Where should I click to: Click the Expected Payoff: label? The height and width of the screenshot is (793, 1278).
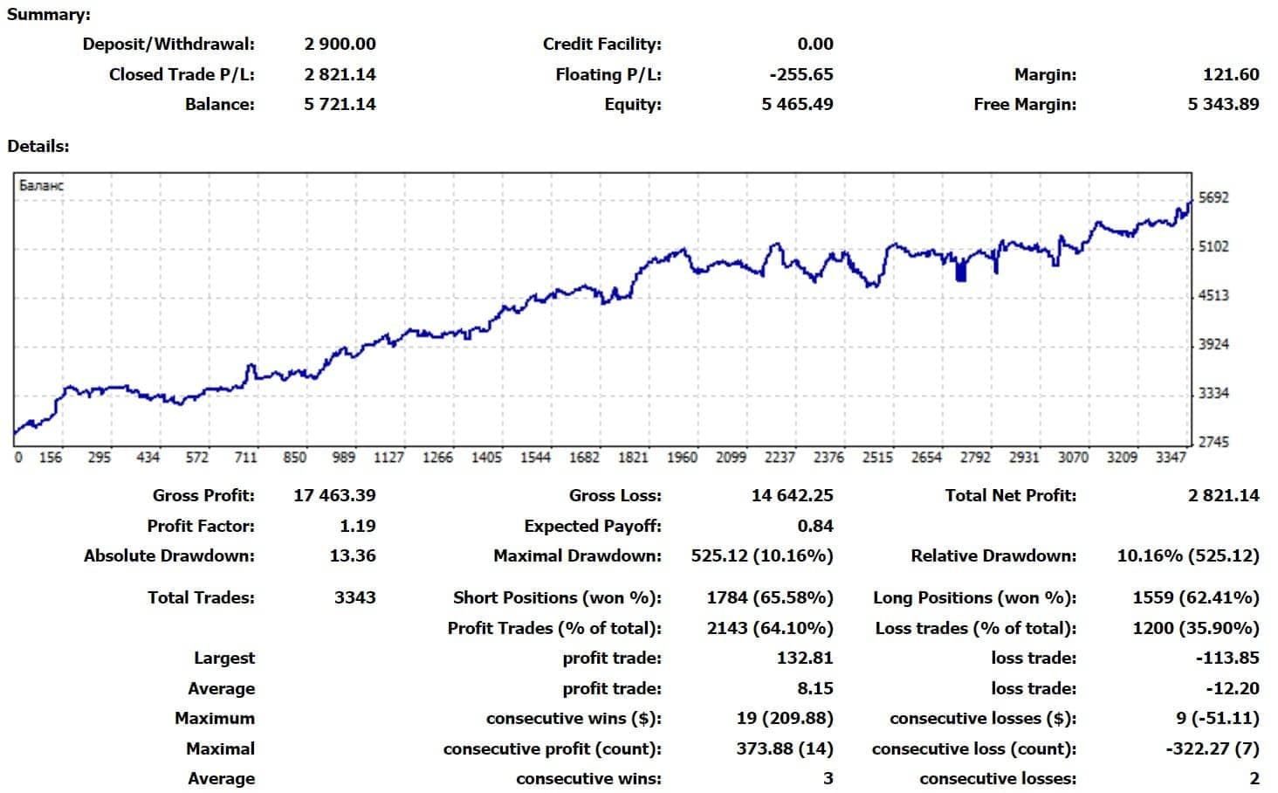point(593,526)
